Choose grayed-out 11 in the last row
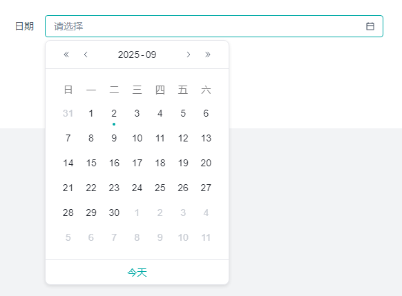 pyautogui.click(x=206, y=237)
